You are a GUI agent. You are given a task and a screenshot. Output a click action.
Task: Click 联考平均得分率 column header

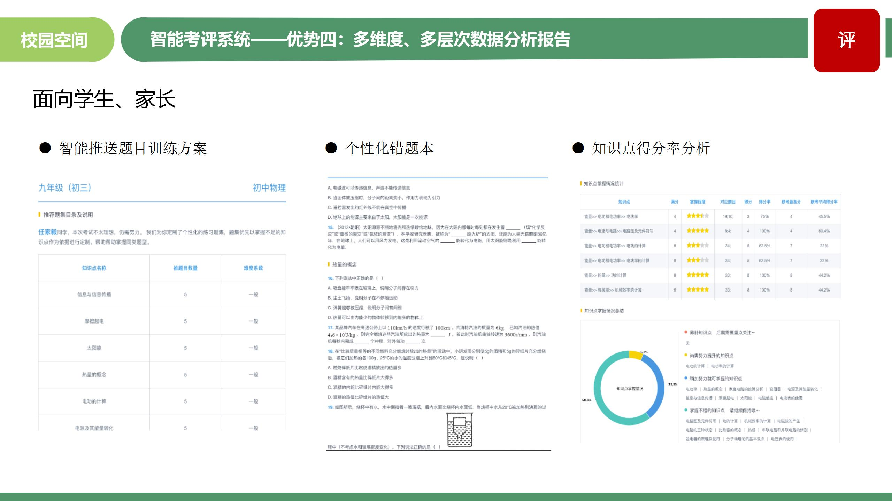tap(824, 202)
